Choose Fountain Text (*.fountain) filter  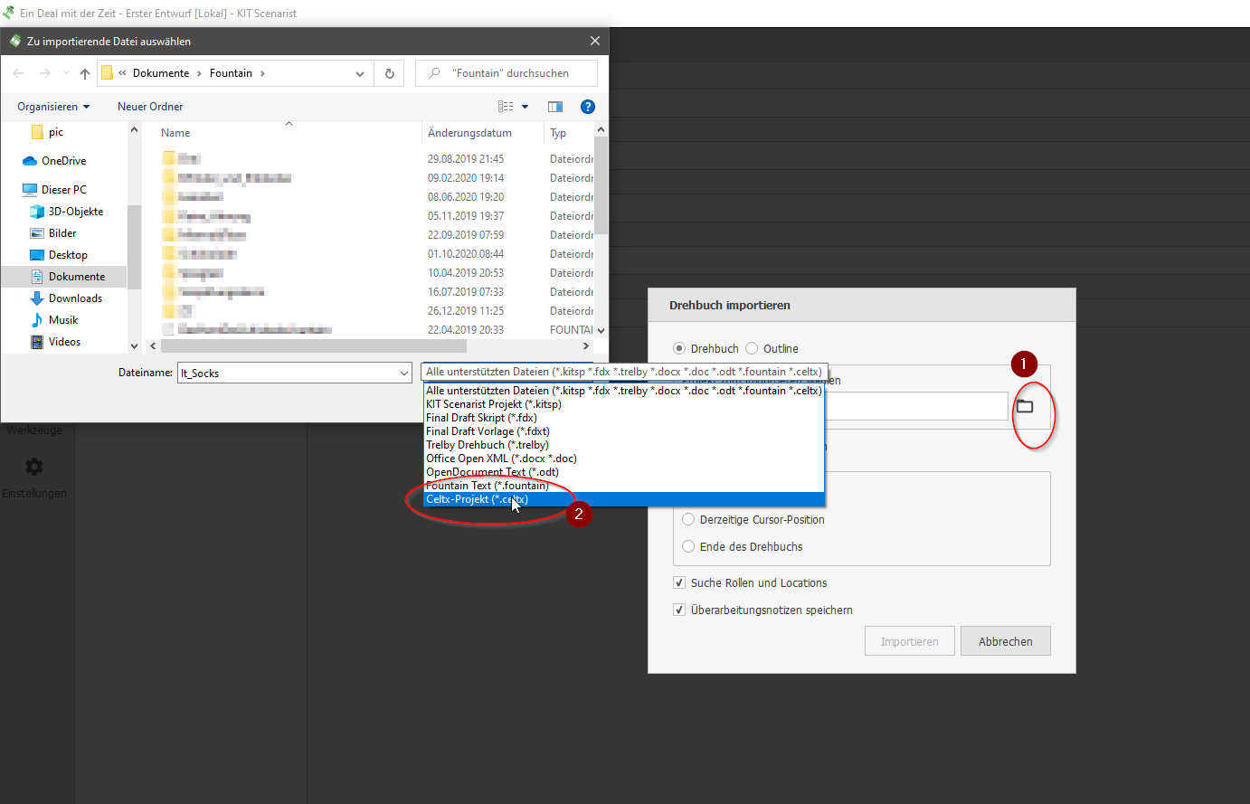(487, 486)
